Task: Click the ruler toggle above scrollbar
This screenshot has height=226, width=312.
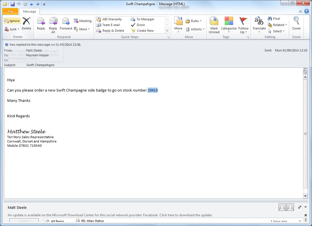Action: pos(305,69)
